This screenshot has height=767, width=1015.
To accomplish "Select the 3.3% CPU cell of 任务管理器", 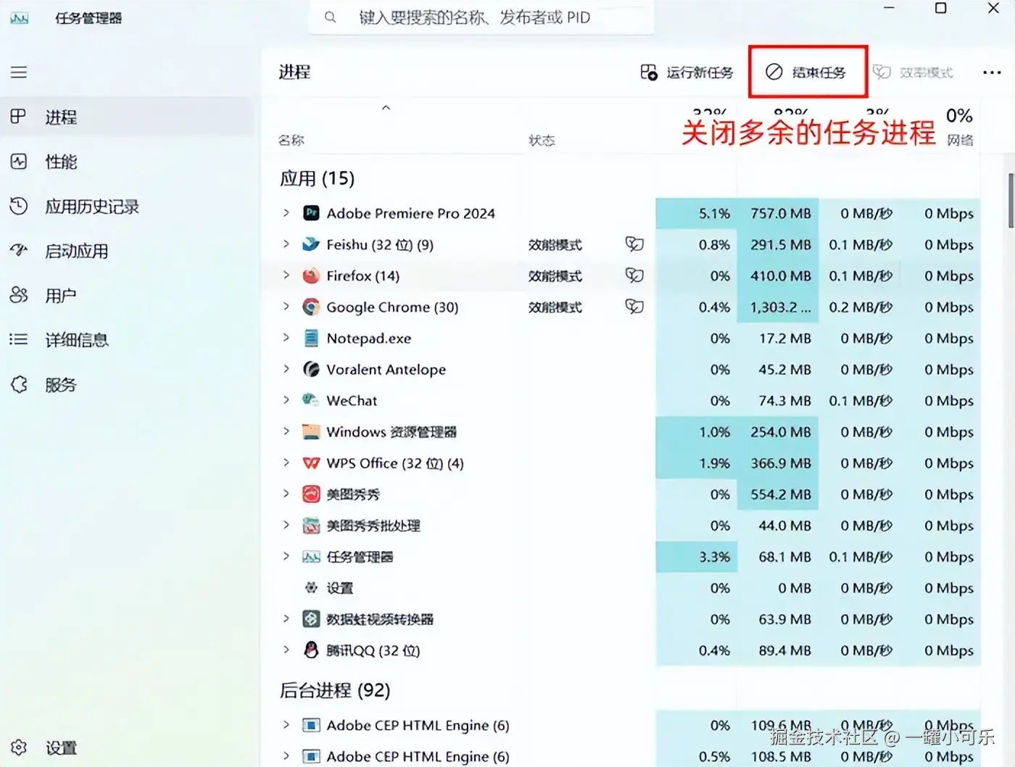I will (697, 557).
